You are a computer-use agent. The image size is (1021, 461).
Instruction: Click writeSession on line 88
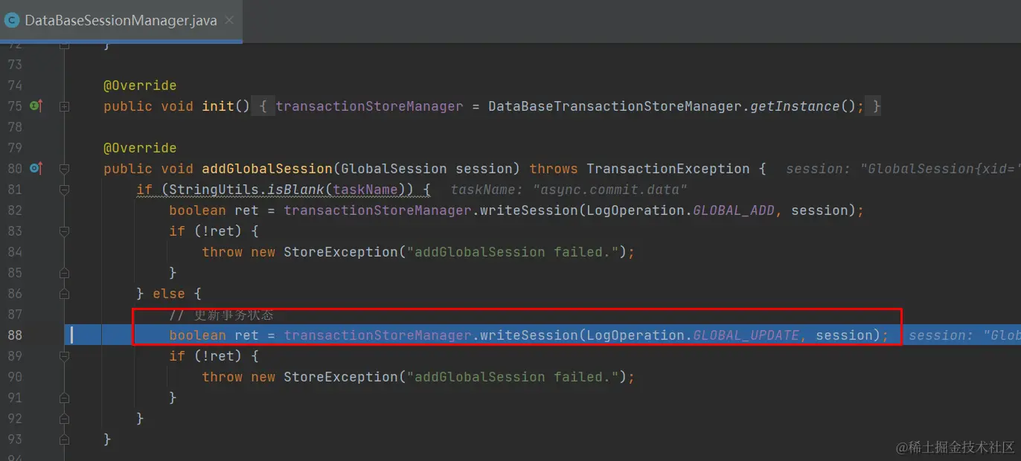click(529, 335)
